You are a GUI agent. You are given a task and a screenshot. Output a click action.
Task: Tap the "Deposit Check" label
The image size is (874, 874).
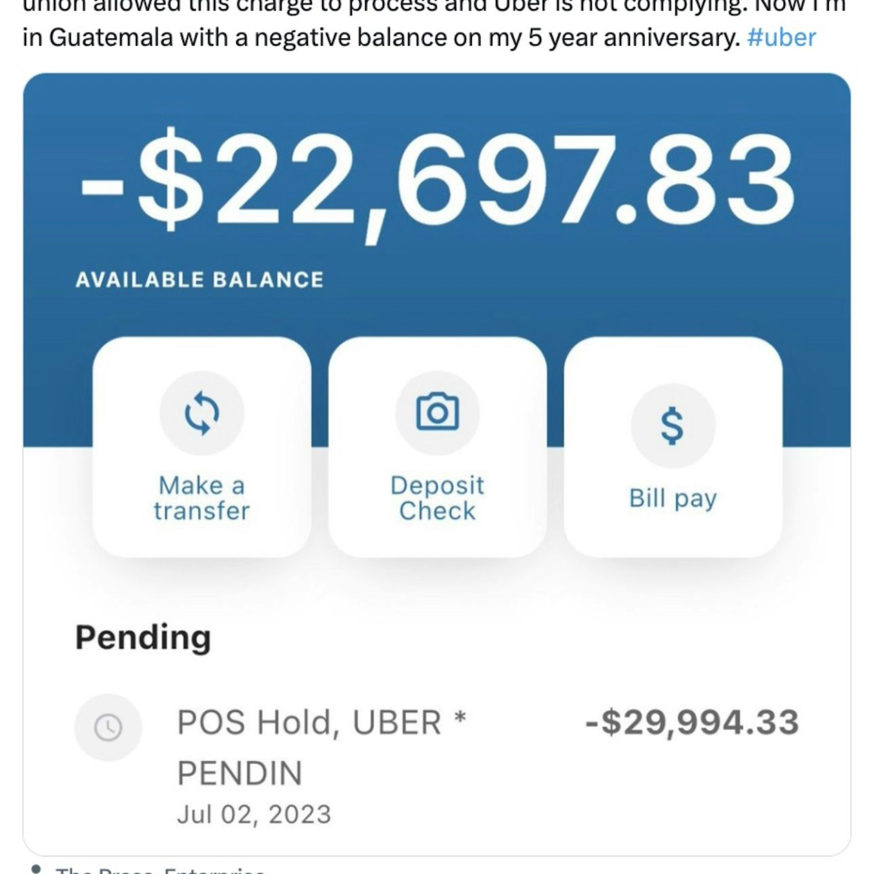click(x=437, y=498)
